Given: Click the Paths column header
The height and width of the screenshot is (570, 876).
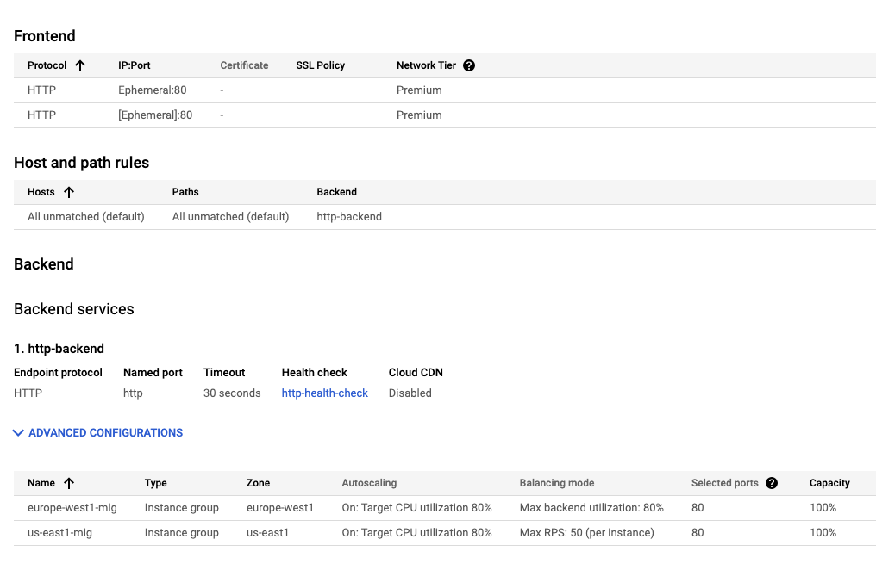Looking at the screenshot, I should tap(185, 192).
